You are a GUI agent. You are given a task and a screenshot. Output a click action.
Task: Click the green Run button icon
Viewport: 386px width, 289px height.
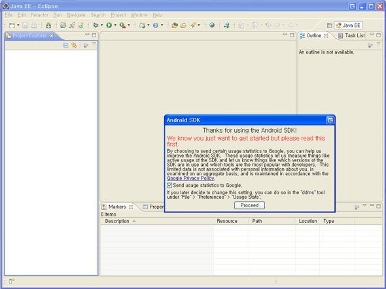pyautogui.click(x=109, y=25)
